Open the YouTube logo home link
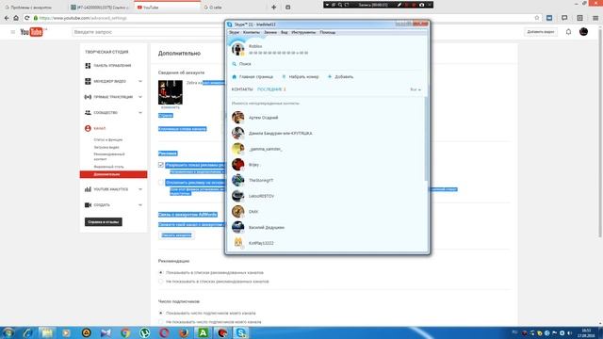The height and width of the screenshot is (339, 603). point(31,32)
